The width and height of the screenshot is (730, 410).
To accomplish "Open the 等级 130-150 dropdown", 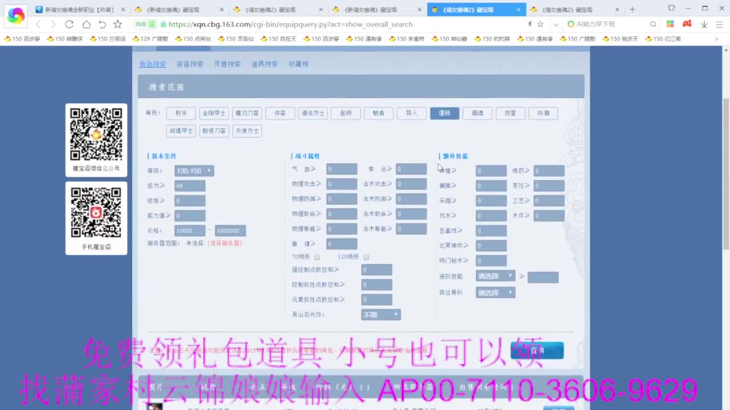I will (194, 171).
